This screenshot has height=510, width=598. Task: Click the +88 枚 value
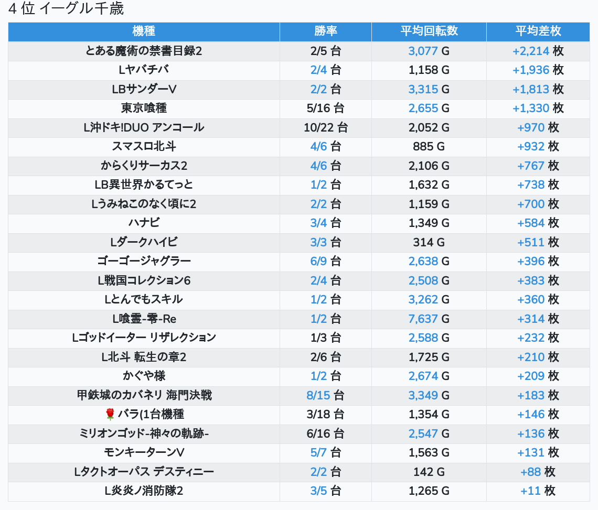[x=538, y=472]
